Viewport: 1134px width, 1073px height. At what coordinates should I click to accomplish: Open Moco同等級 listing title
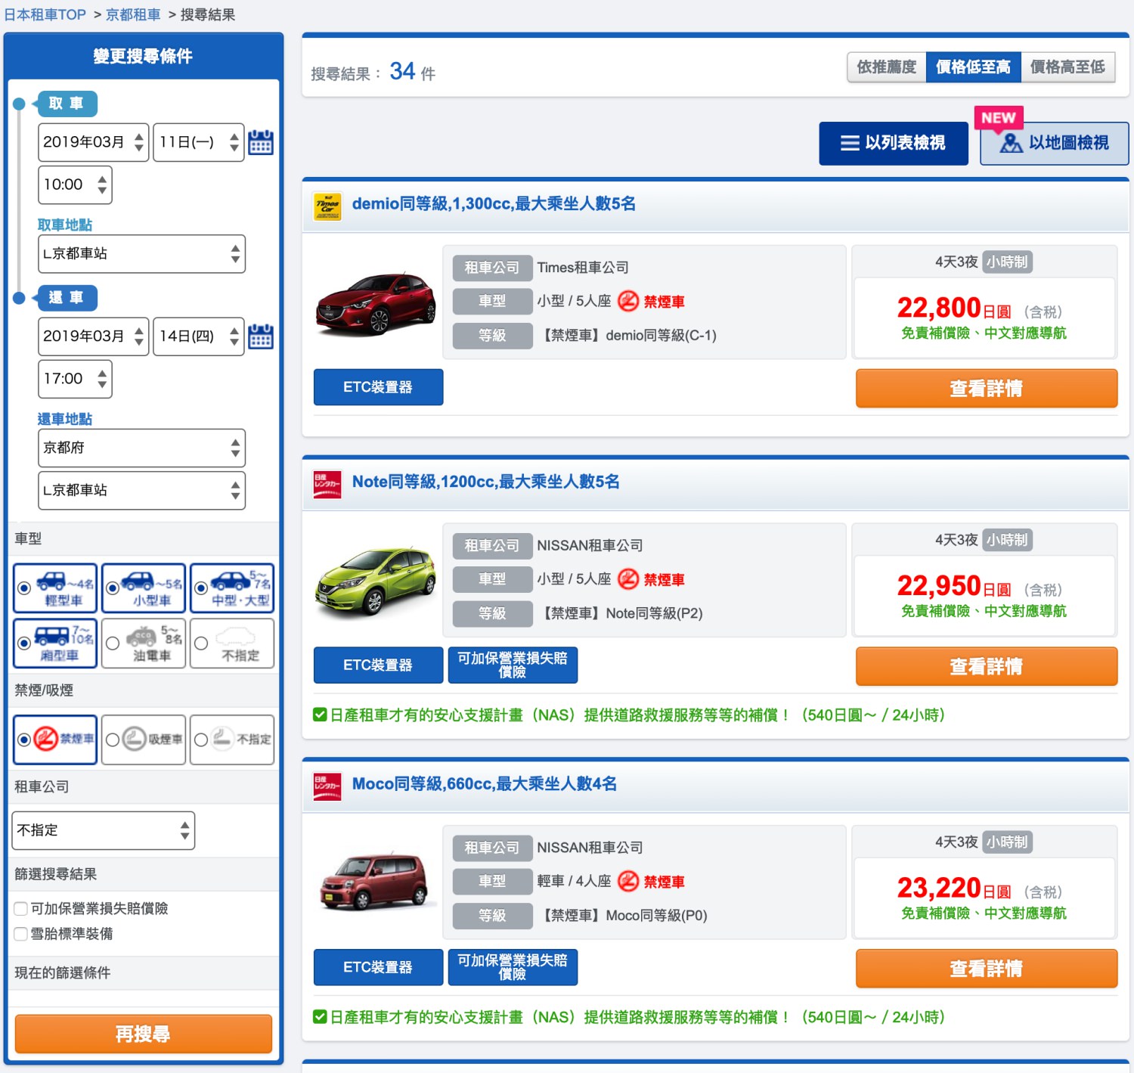click(485, 783)
